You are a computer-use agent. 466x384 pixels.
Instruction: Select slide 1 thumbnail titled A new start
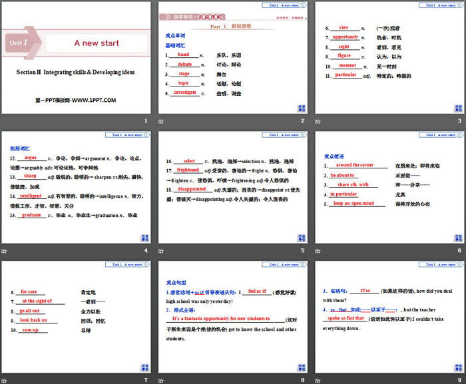click(76, 58)
